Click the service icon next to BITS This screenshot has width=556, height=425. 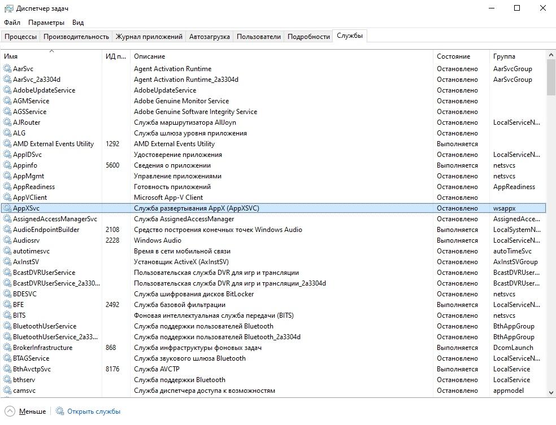tap(7, 315)
